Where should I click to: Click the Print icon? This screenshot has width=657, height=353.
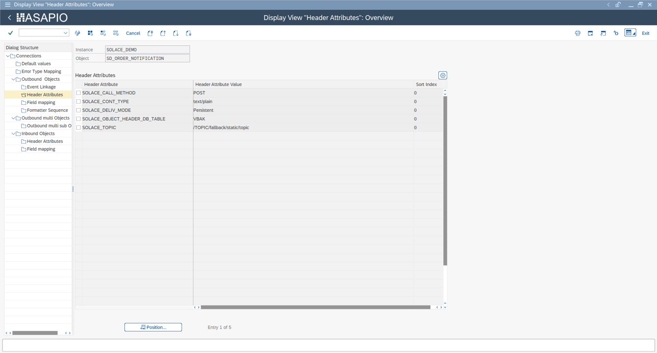(x=578, y=33)
